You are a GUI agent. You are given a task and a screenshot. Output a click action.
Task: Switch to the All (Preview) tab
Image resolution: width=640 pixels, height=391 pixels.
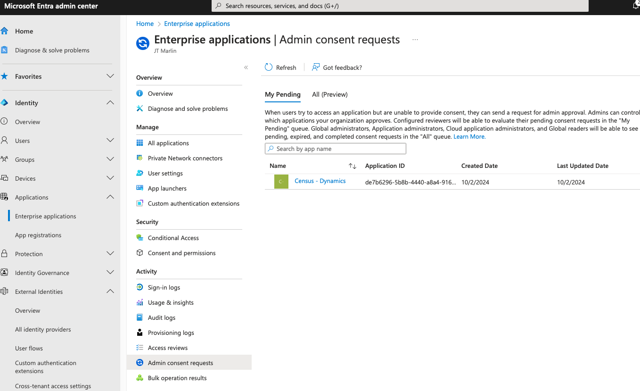click(x=329, y=94)
